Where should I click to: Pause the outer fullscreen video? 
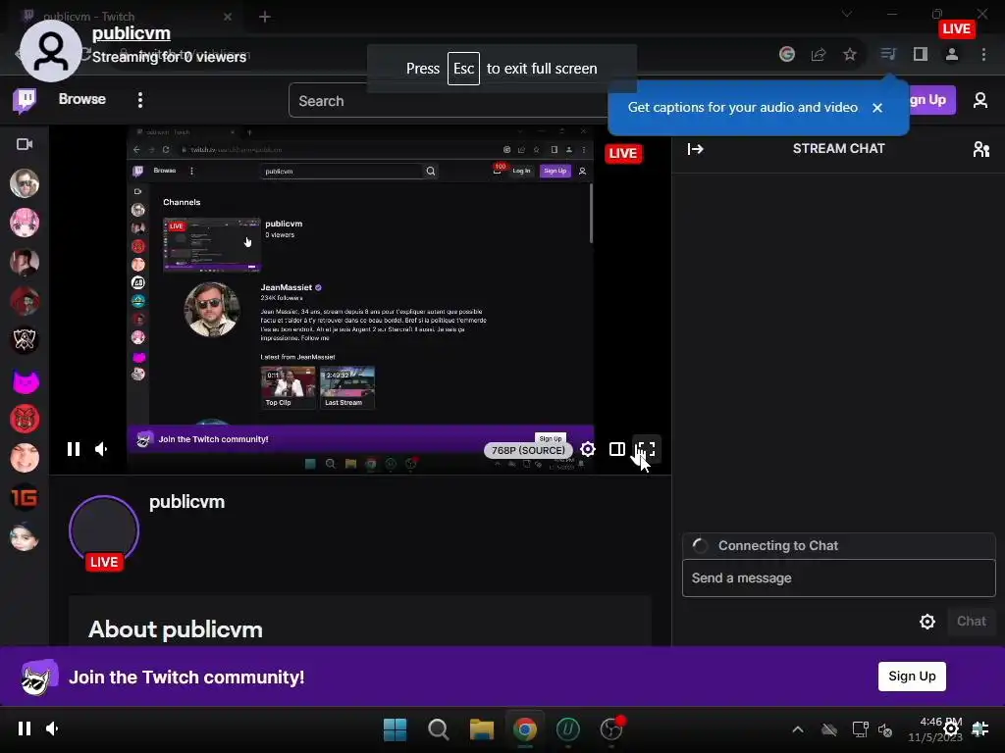tap(25, 728)
